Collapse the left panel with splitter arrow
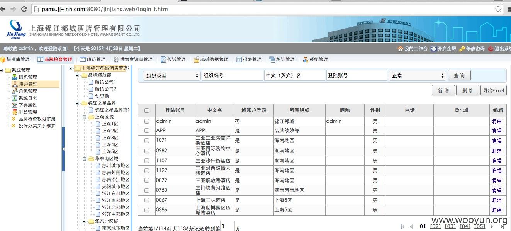Viewport: 511px width, 231px height. click(63, 149)
